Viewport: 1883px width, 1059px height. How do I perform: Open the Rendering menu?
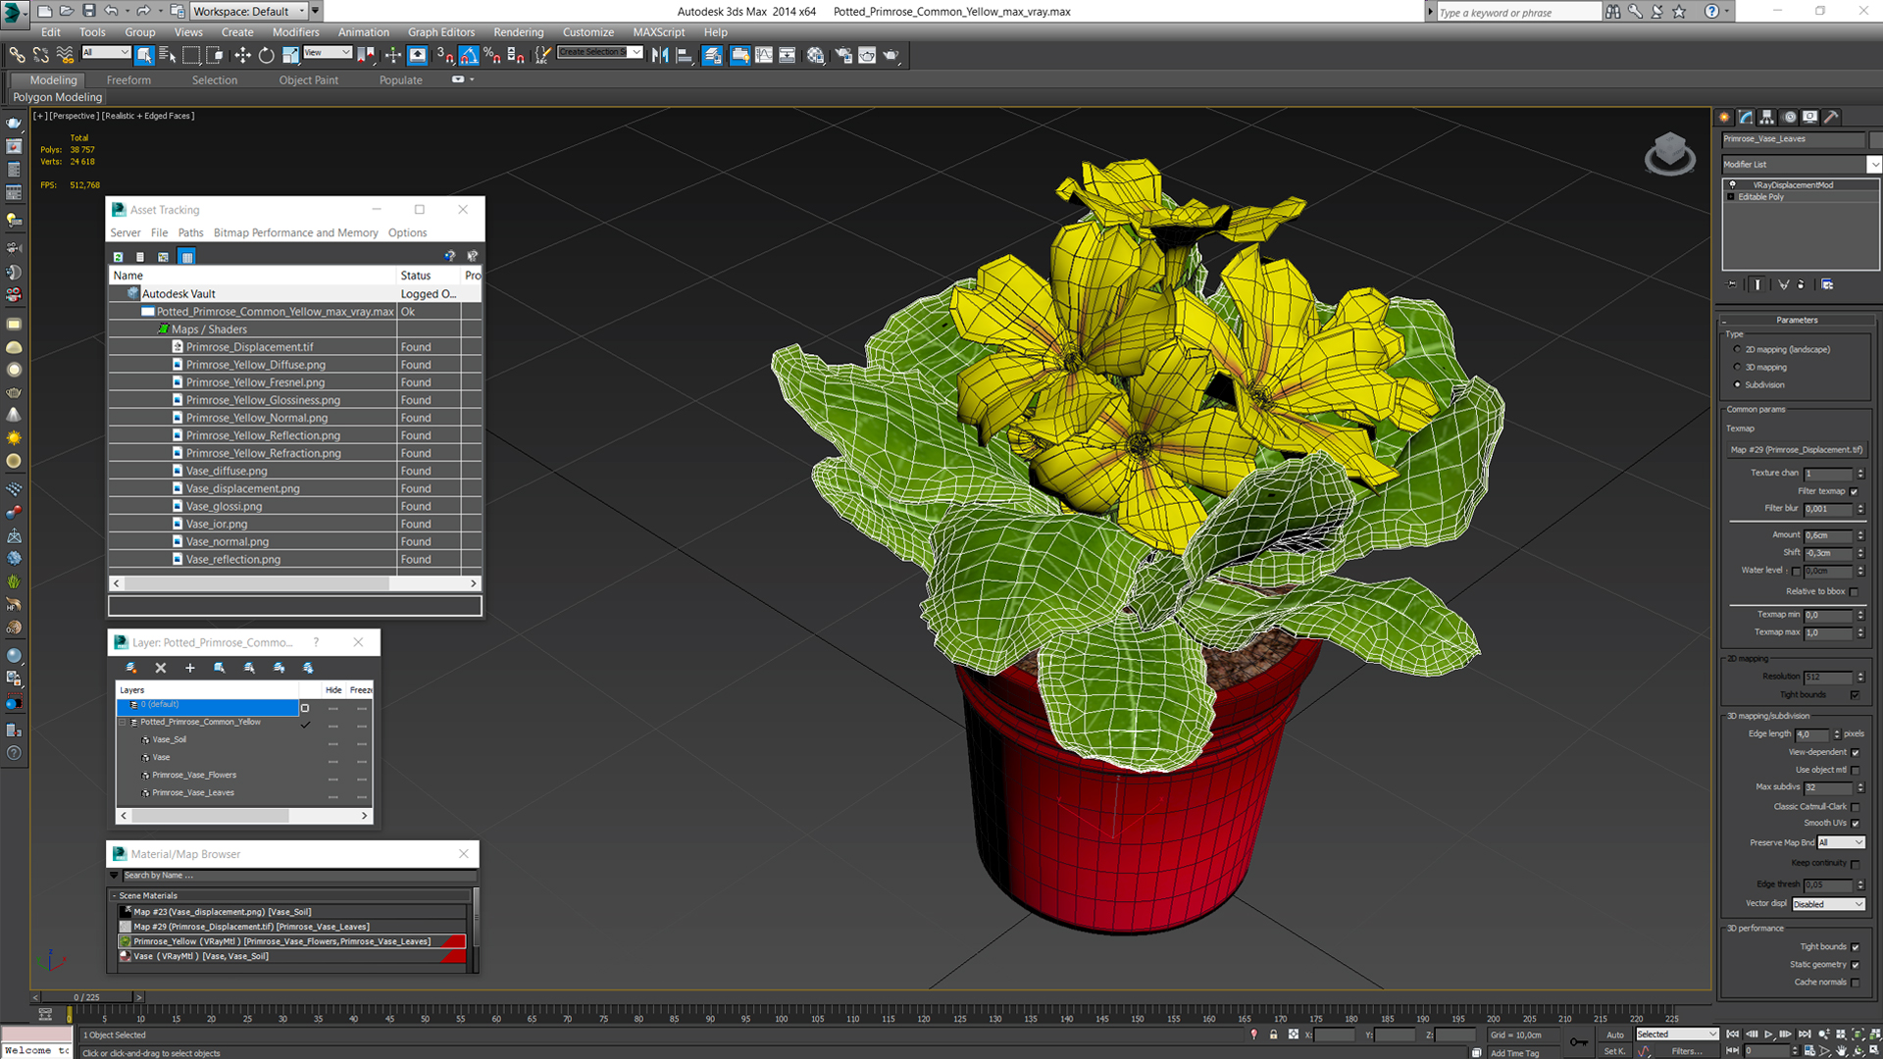(x=518, y=32)
